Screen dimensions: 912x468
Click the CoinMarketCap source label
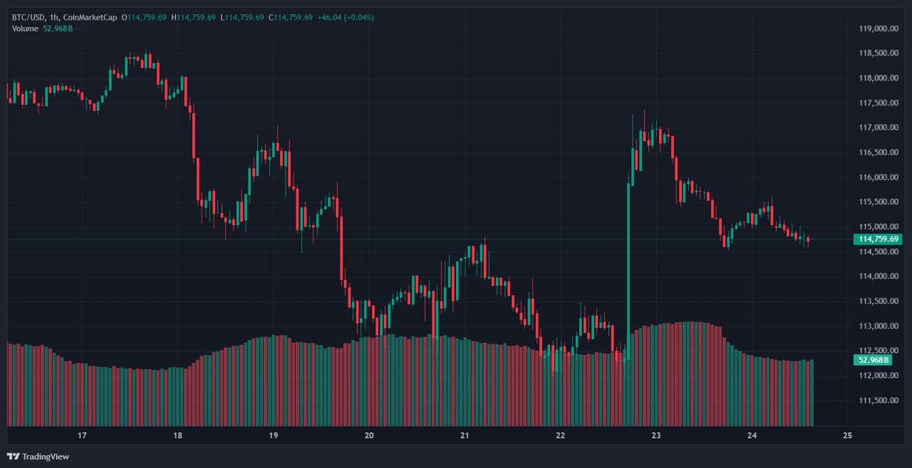coord(91,17)
